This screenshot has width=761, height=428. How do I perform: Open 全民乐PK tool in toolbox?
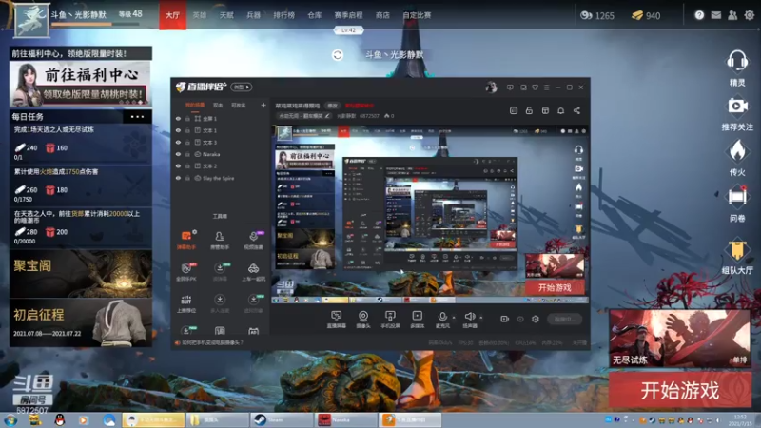pyautogui.click(x=186, y=271)
